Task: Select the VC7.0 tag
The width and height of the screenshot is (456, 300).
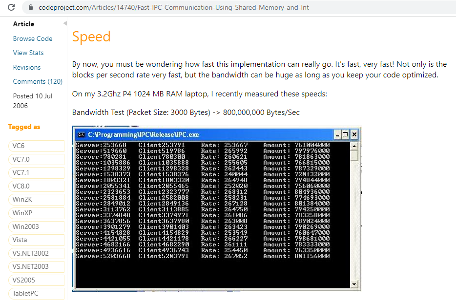Action: tap(21, 159)
